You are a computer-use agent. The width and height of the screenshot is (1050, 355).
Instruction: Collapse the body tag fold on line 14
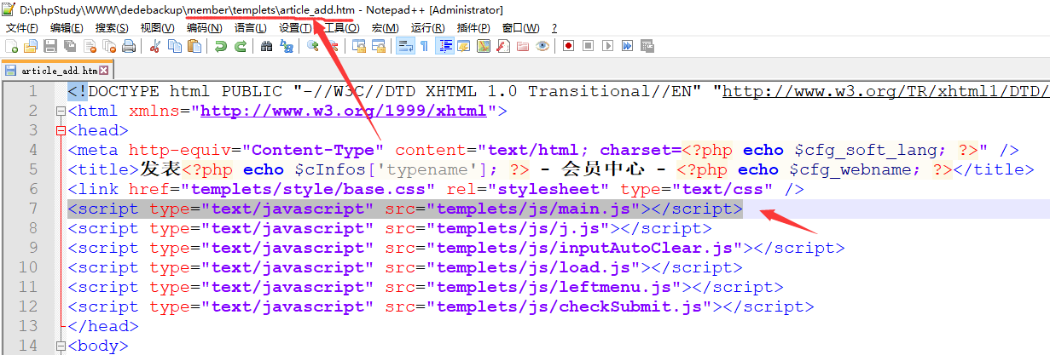tap(60, 346)
